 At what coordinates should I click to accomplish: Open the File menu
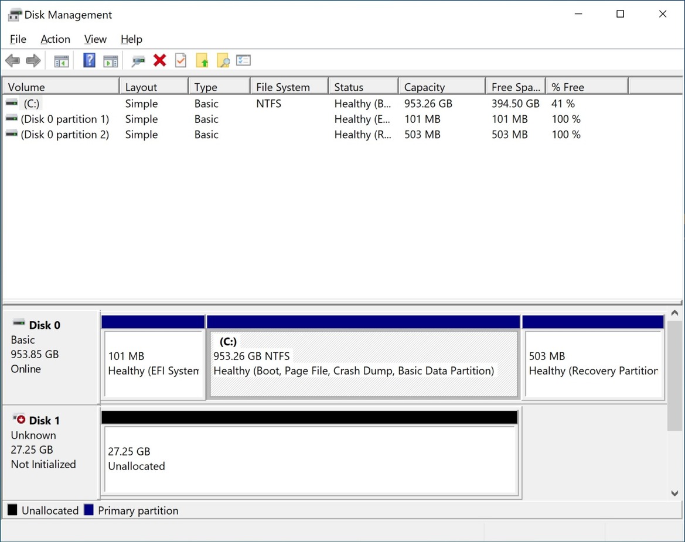coord(18,39)
